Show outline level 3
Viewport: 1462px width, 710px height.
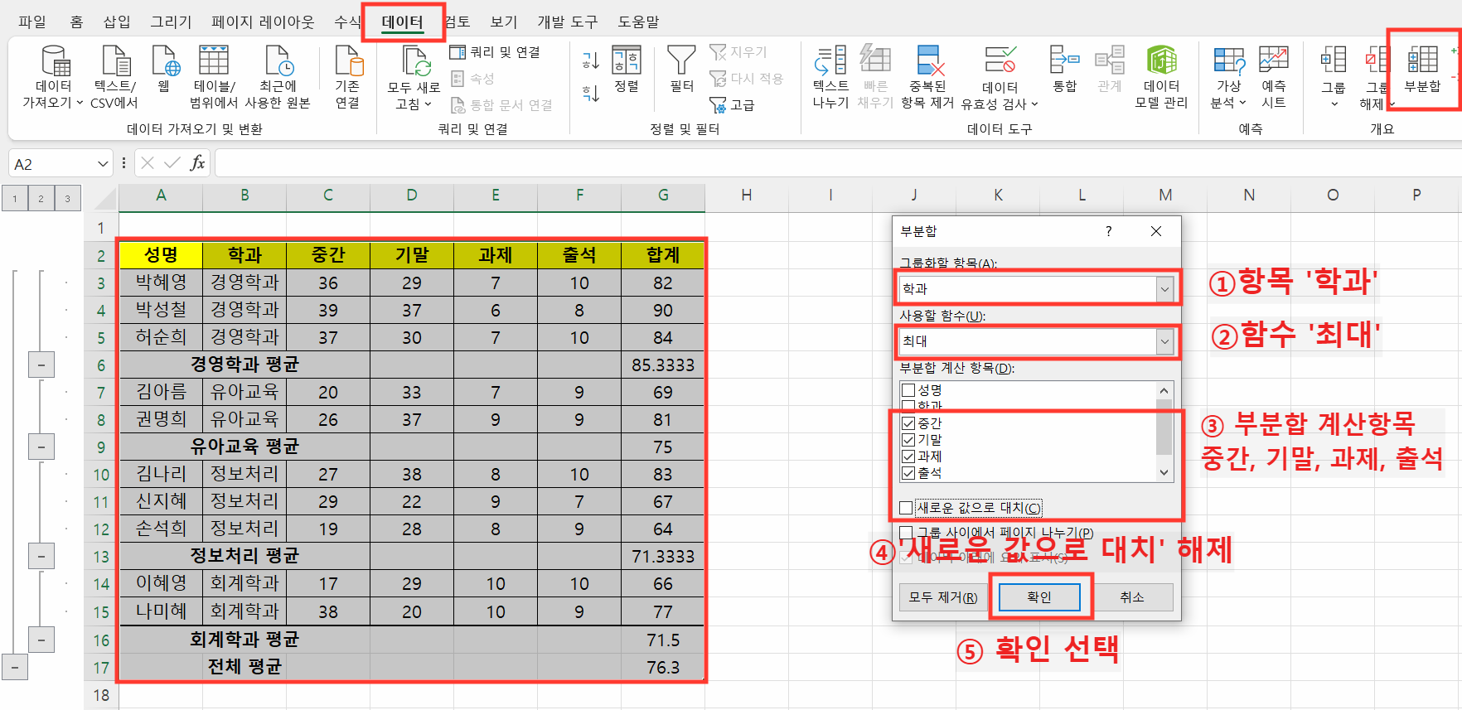pos(67,198)
